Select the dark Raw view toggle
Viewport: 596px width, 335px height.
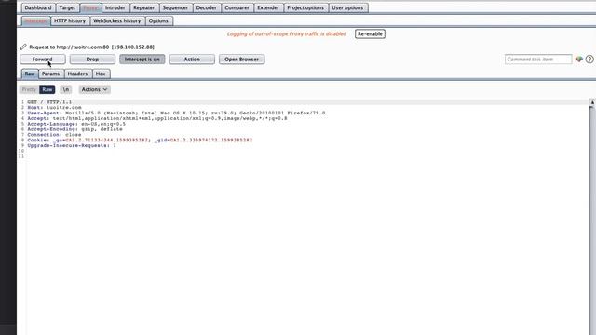(47, 89)
